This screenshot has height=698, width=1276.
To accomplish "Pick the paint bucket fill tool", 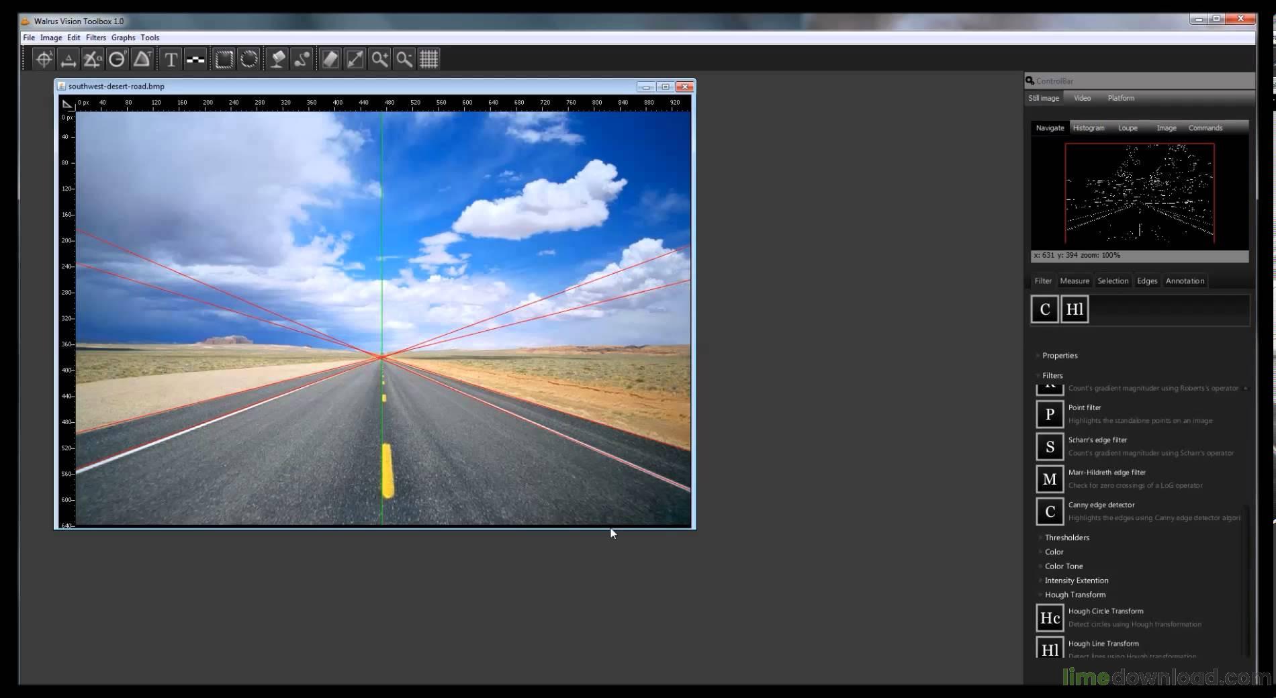I will tap(277, 60).
